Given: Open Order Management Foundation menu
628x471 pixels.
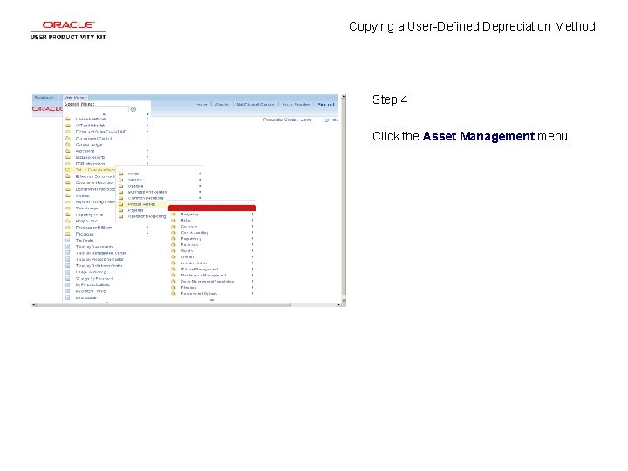Looking at the screenshot, I should (x=207, y=282).
